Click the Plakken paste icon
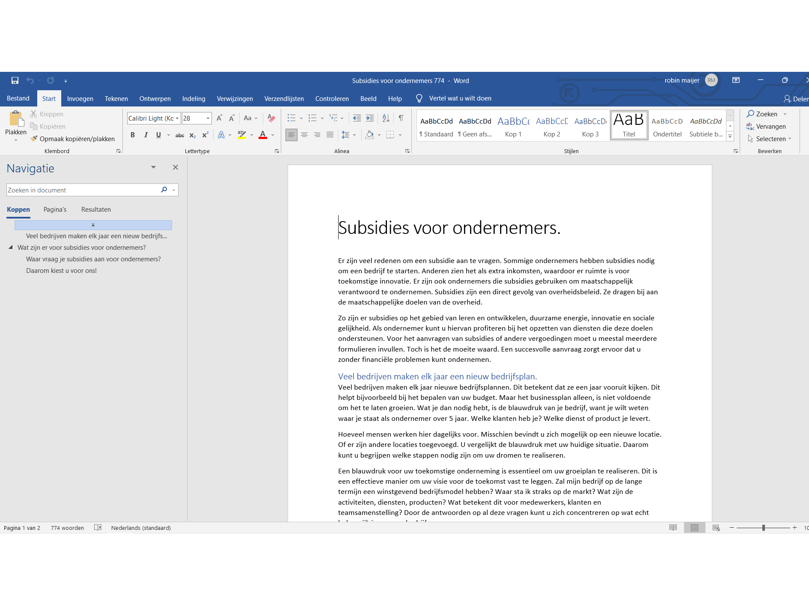This screenshot has width=809, height=606. pyautogui.click(x=16, y=118)
